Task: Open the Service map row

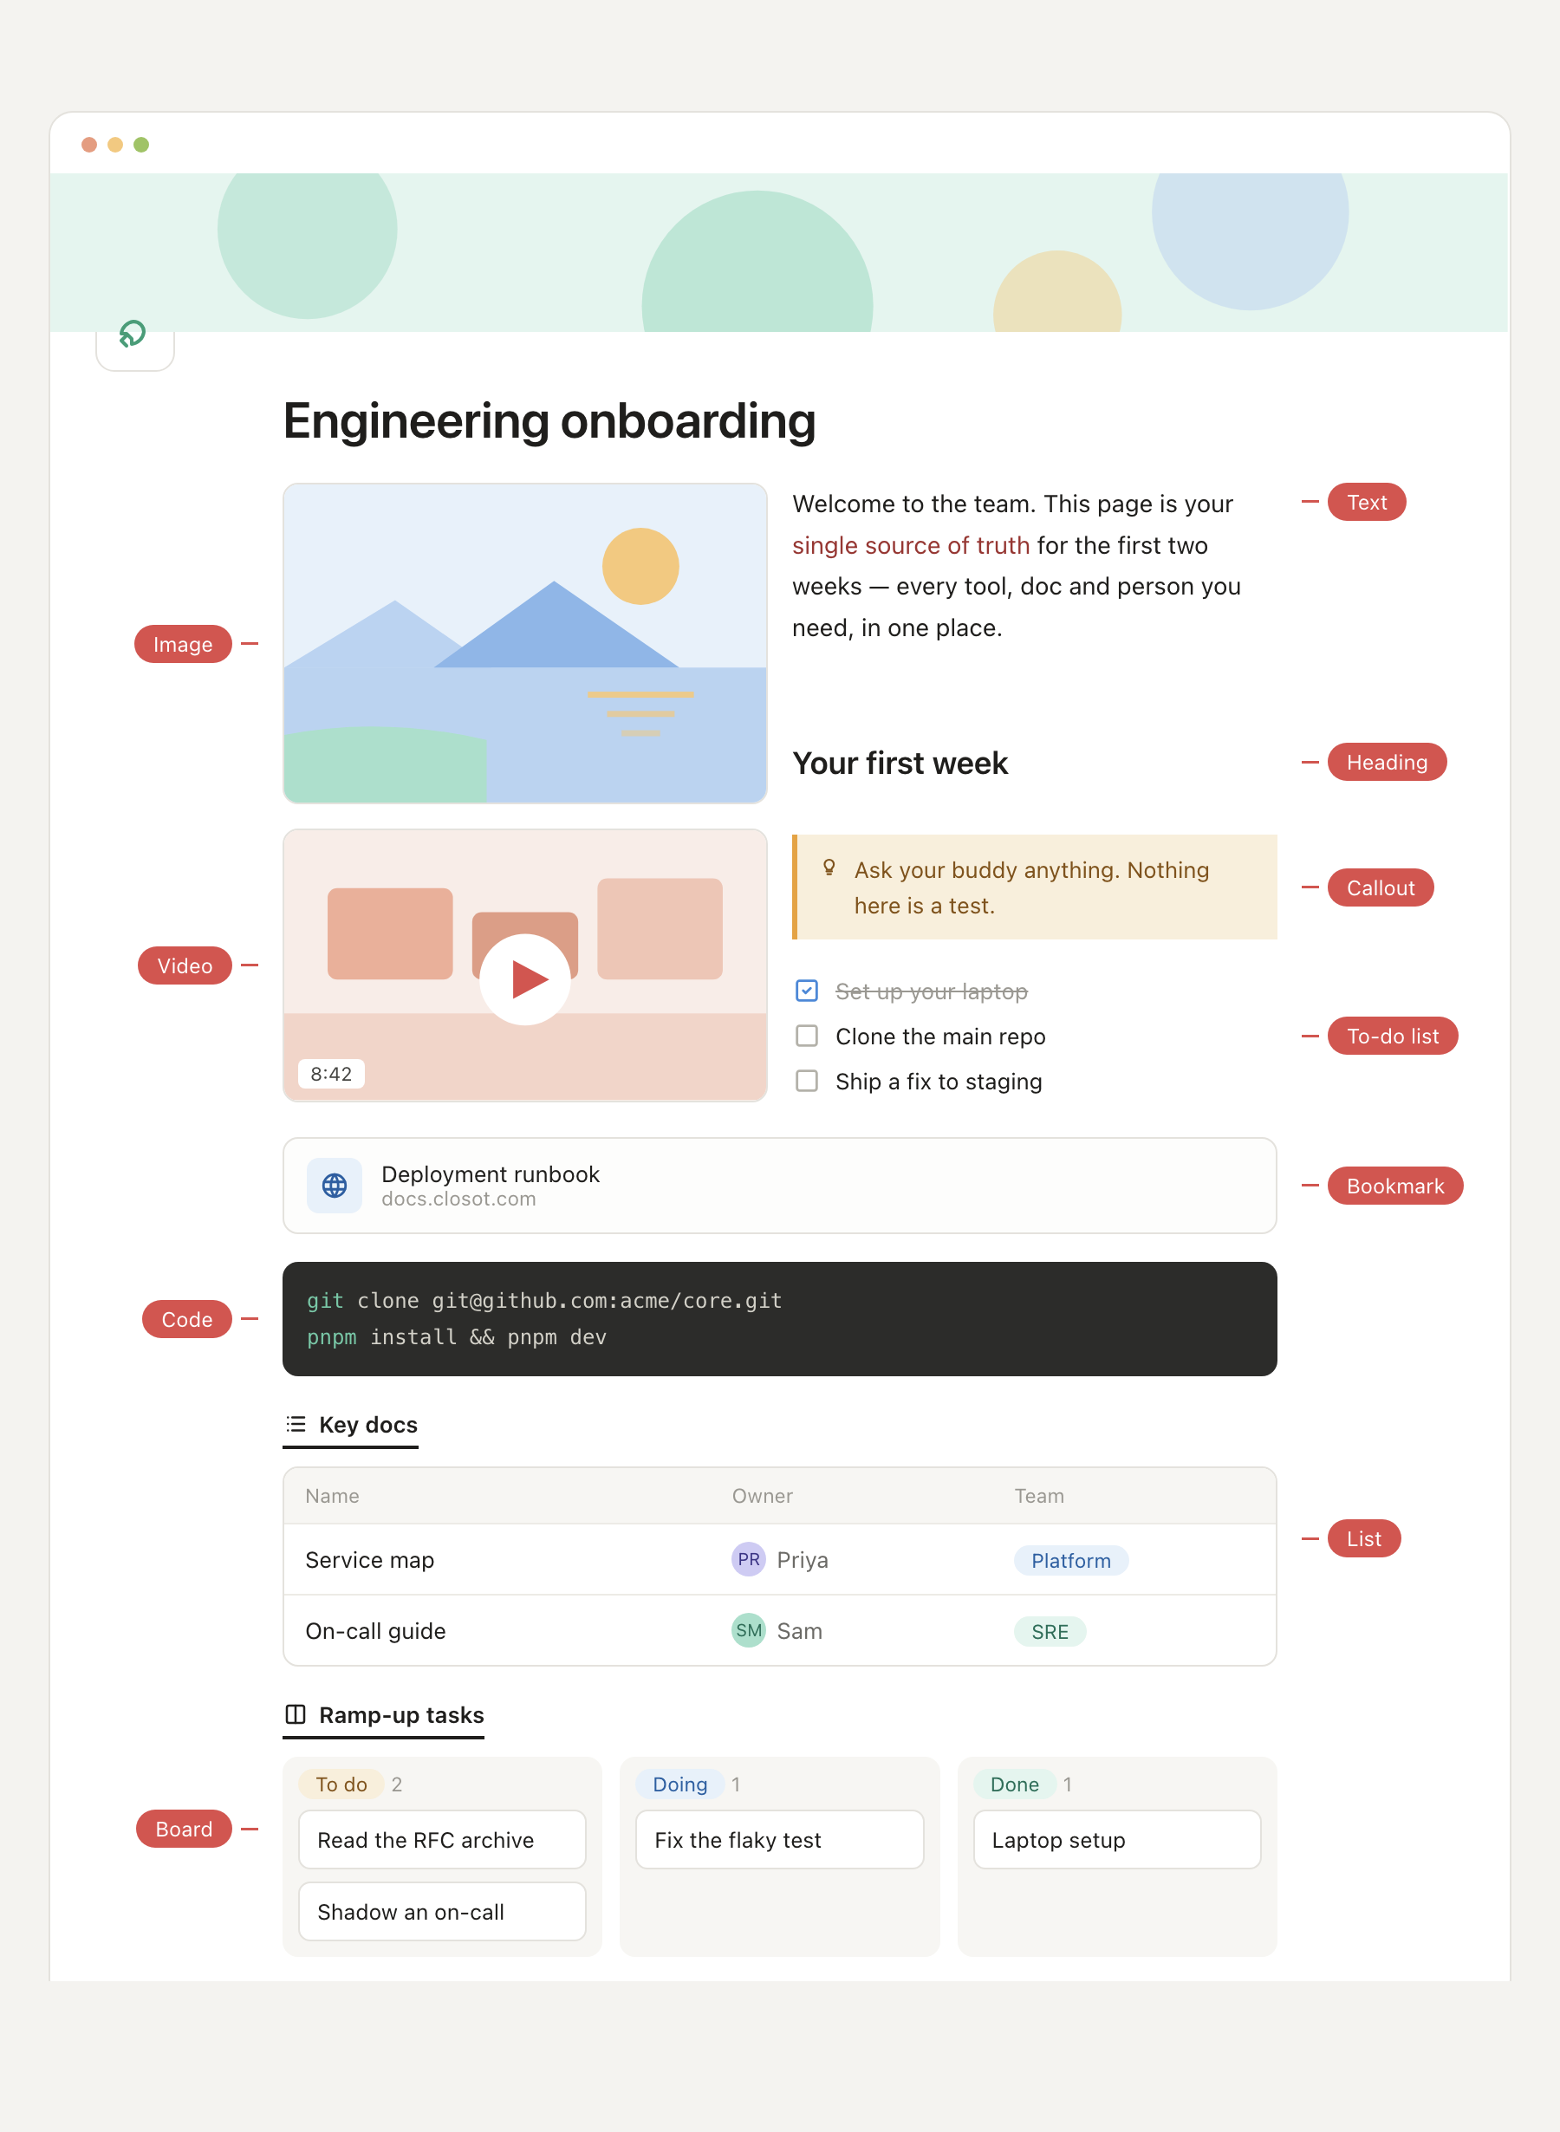Action: point(780,1560)
